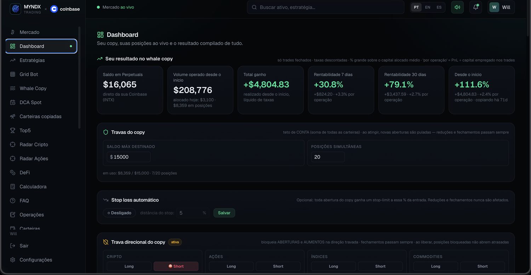
Task: Focus the Buscar ativo search field
Action: click(x=326, y=7)
